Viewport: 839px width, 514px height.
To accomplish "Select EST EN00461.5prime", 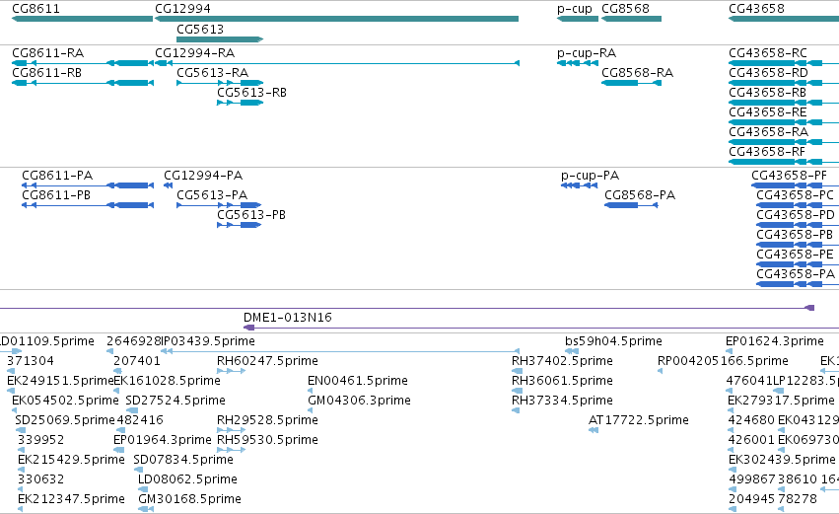I will 310,391.
